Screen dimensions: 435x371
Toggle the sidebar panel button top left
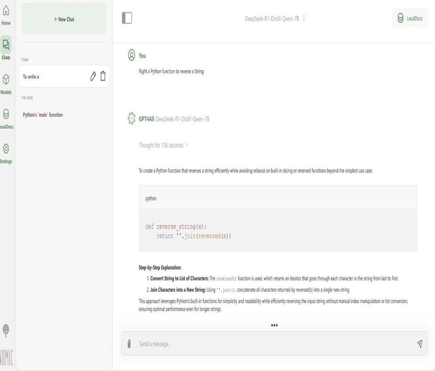pyautogui.click(x=126, y=18)
